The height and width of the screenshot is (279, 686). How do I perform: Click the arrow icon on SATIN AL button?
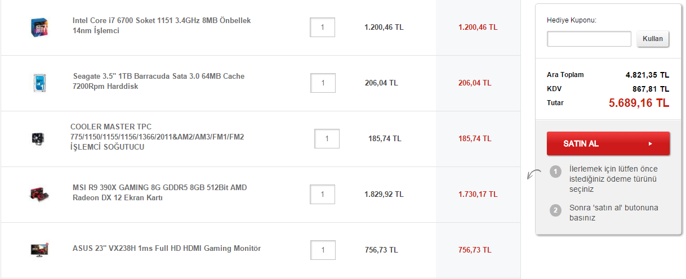point(650,144)
